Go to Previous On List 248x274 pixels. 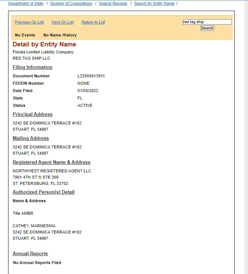tap(29, 22)
